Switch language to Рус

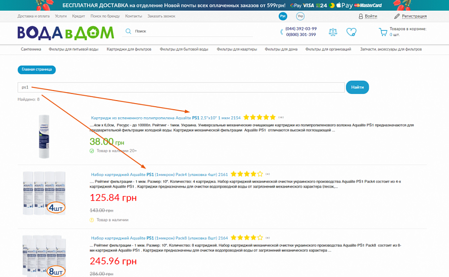pos(283,16)
